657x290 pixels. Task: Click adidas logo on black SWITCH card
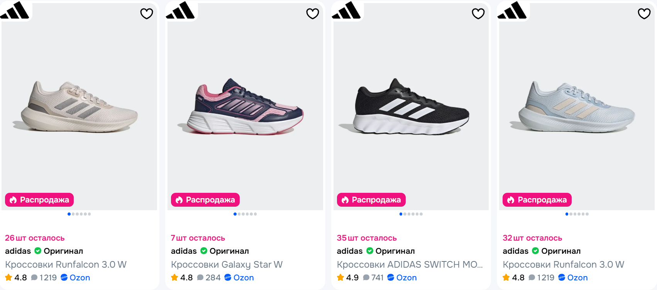pyautogui.click(x=347, y=10)
